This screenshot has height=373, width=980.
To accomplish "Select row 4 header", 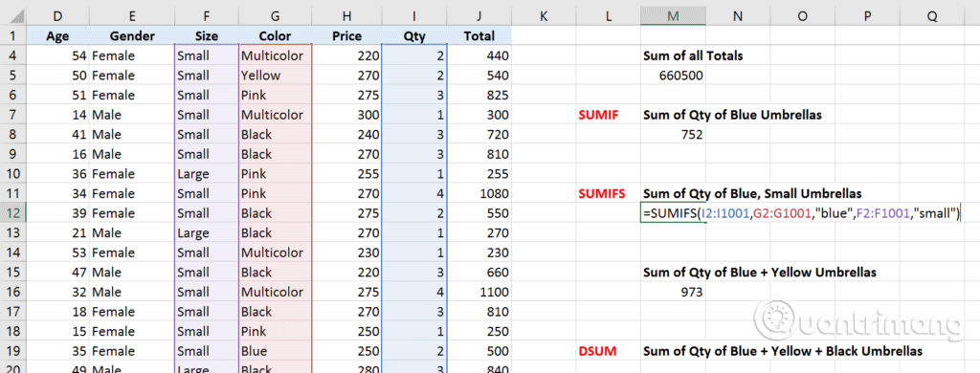I will 13,56.
